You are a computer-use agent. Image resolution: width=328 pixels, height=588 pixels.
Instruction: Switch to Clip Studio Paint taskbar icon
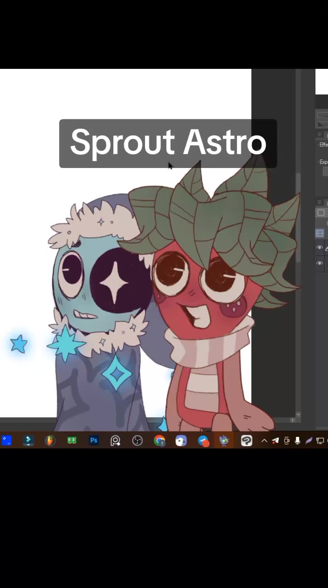coord(247,441)
